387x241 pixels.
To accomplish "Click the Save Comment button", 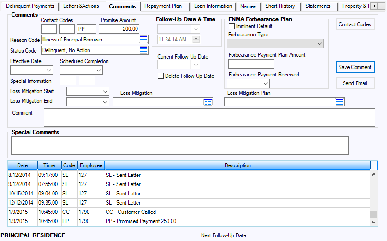I will pos(355,67).
